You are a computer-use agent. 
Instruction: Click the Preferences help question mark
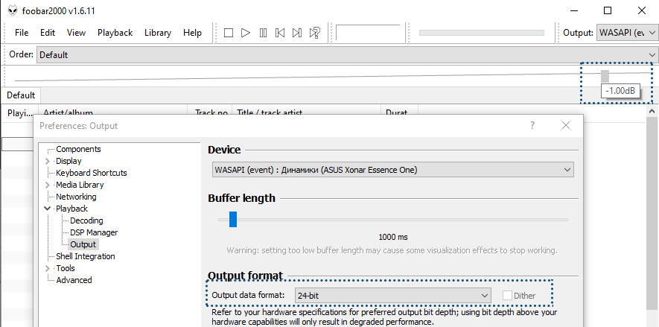pyautogui.click(x=532, y=125)
